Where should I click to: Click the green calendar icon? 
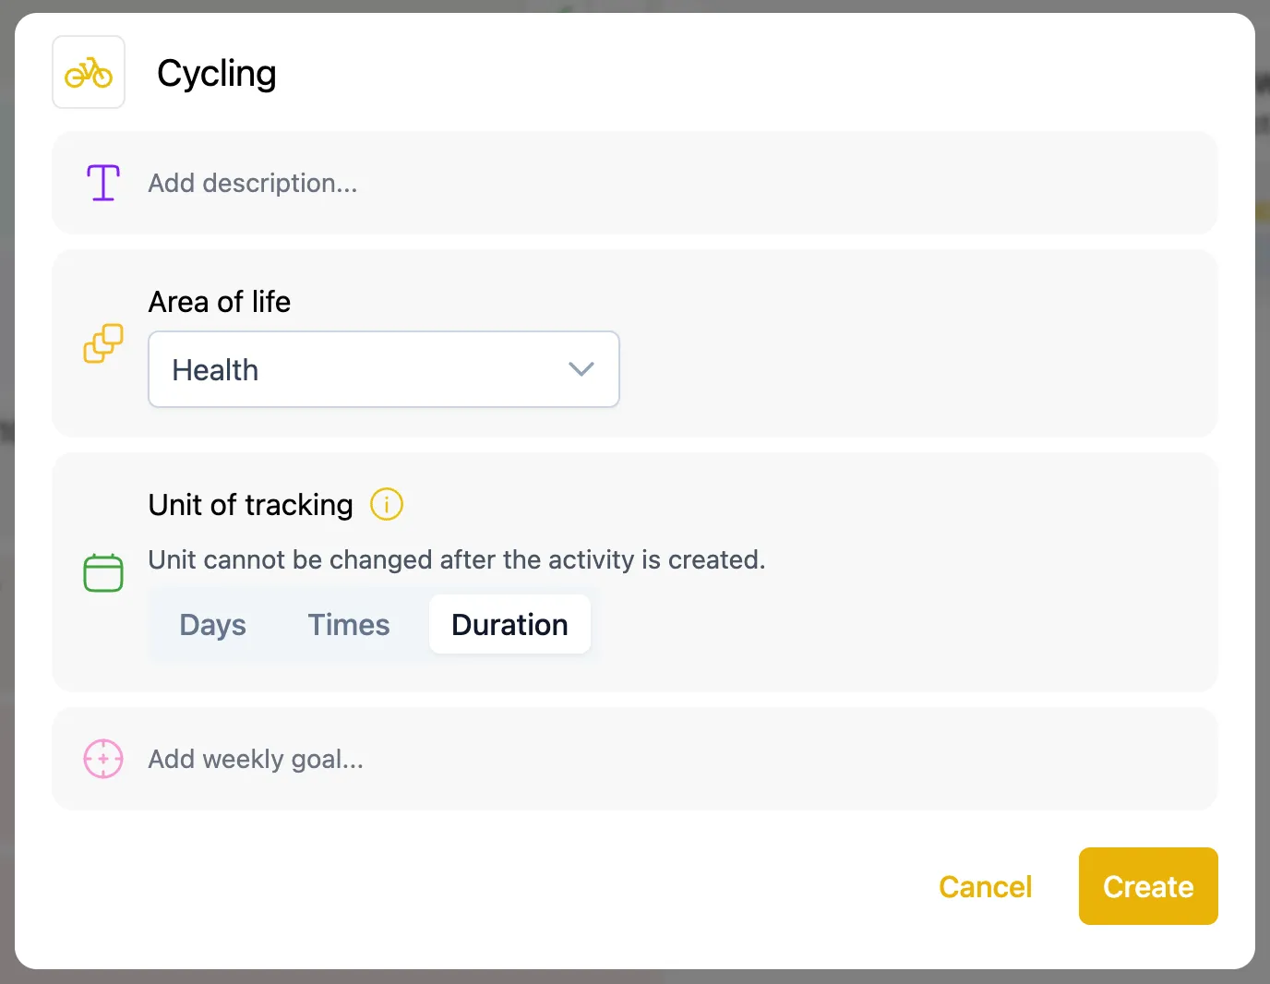pyautogui.click(x=103, y=572)
